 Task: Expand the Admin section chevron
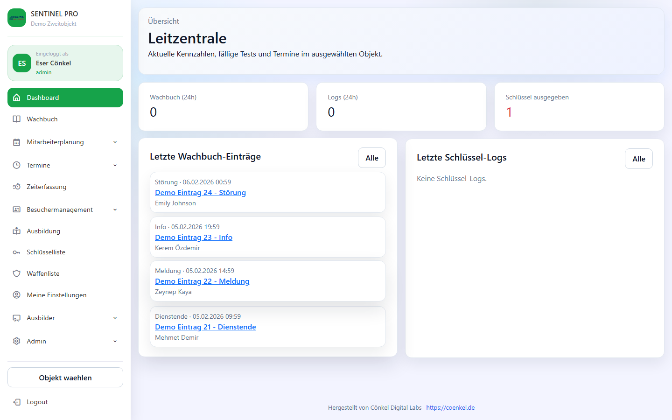(x=115, y=341)
